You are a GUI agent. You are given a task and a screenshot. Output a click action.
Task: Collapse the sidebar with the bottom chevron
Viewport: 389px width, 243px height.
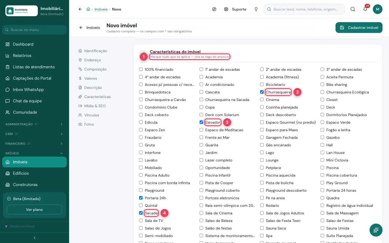pyautogui.click(x=35, y=238)
